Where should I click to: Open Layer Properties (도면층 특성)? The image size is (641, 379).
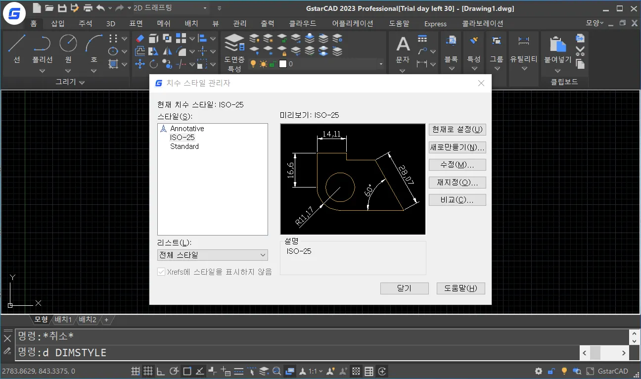234,52
